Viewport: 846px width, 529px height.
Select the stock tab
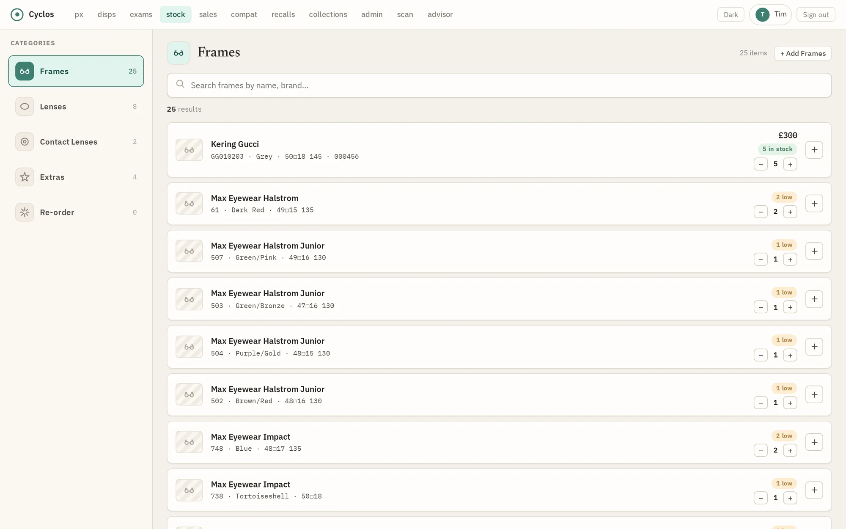coord(176,14)
